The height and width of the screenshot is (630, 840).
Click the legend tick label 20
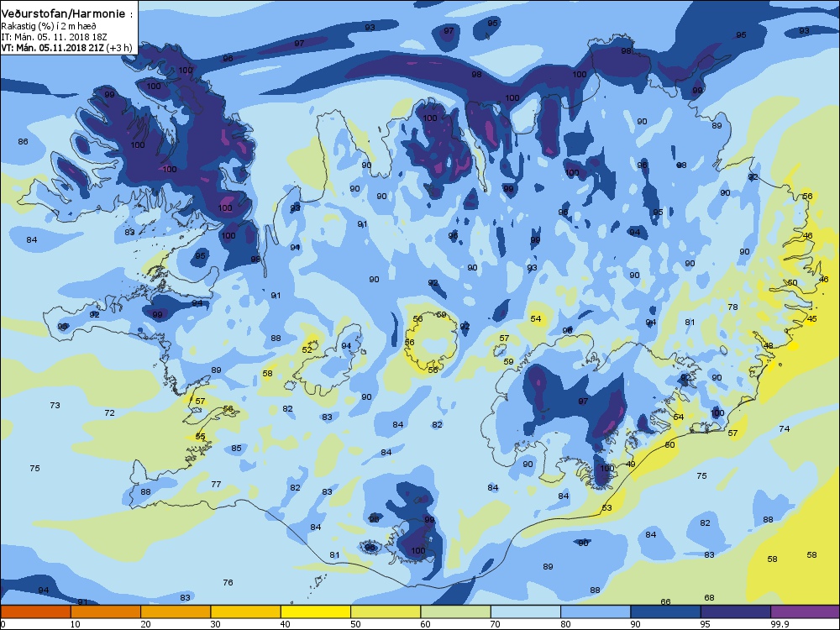coord(145,623)
